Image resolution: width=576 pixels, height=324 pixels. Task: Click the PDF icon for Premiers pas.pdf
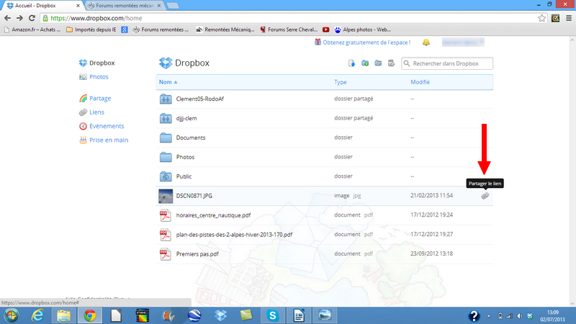[166, 254]
